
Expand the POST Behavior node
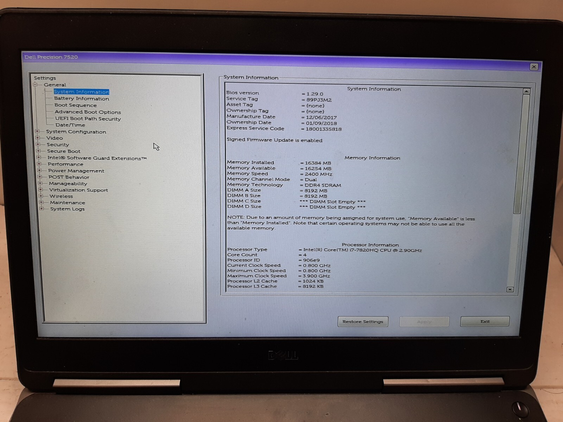coord(40,177)
